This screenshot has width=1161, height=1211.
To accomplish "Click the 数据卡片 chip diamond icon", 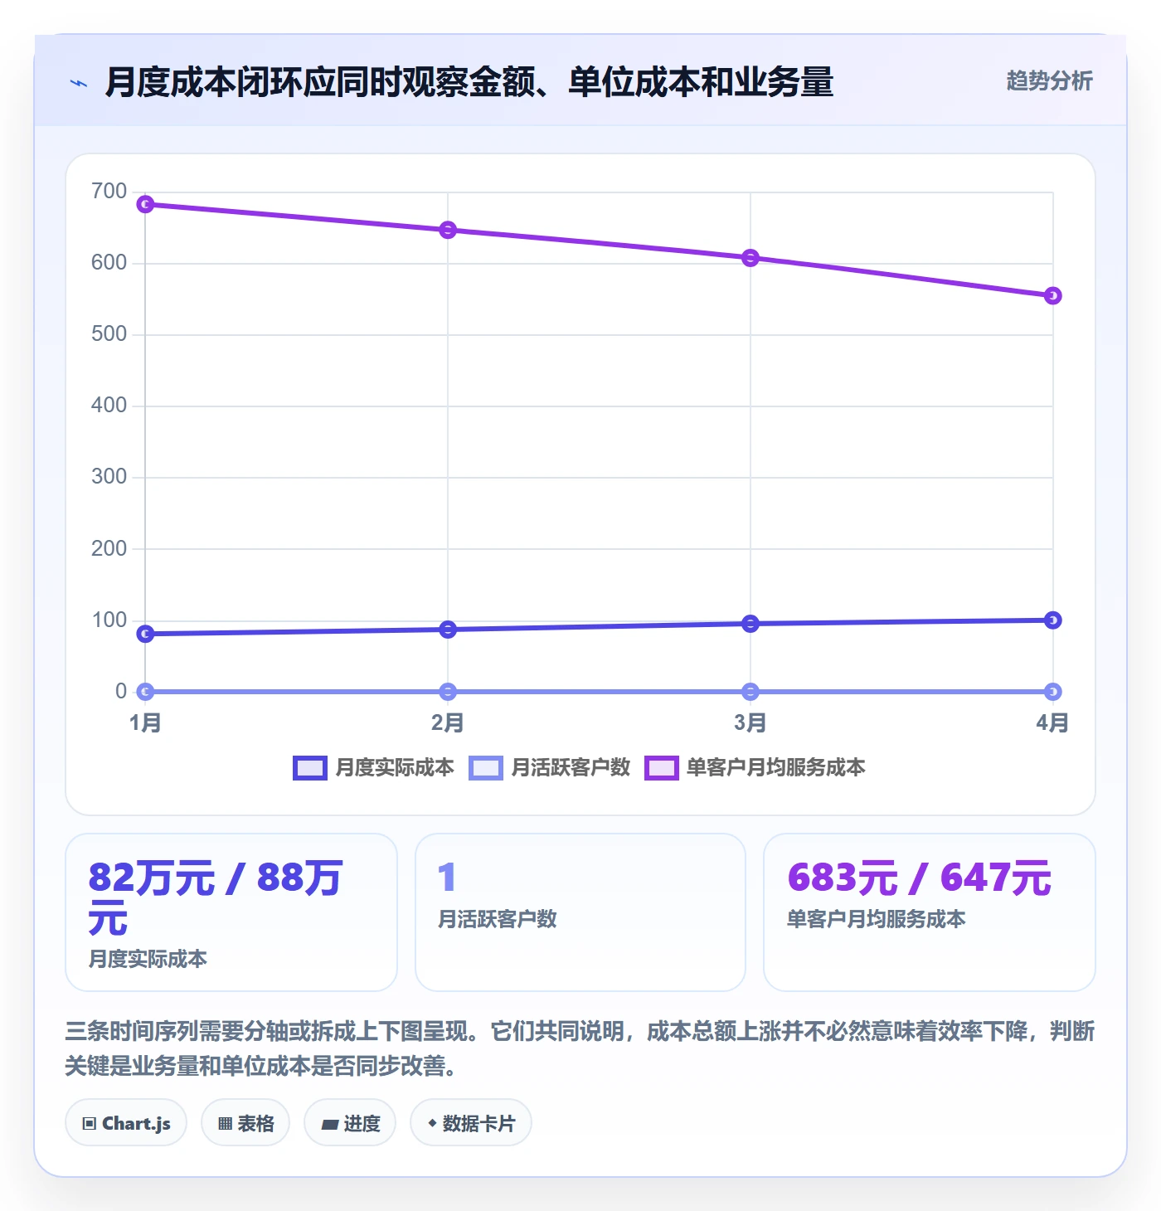I will click(x=432, y=1123).
